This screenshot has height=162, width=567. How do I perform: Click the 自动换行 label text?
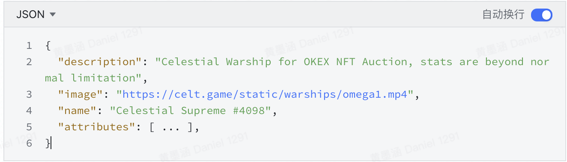tap(503, 15)
